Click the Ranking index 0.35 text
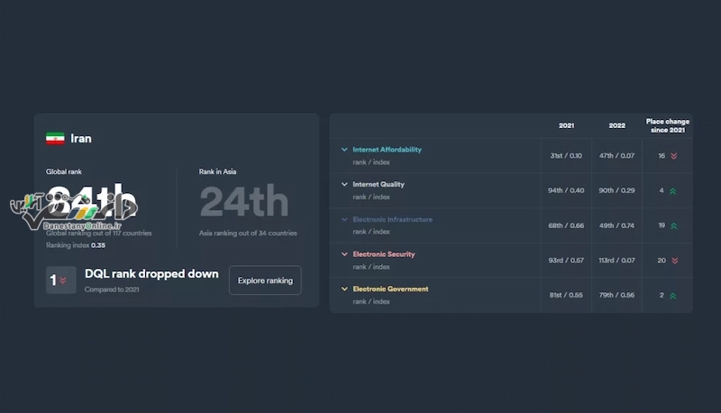Viewport: 721px width, 413px height. point(76,245)
